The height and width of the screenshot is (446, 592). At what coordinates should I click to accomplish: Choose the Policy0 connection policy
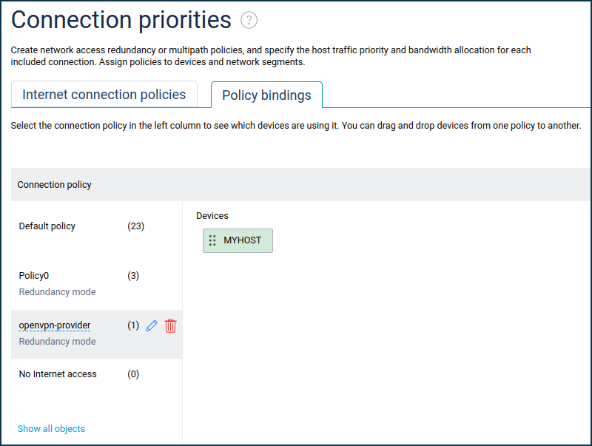(34, 276)
